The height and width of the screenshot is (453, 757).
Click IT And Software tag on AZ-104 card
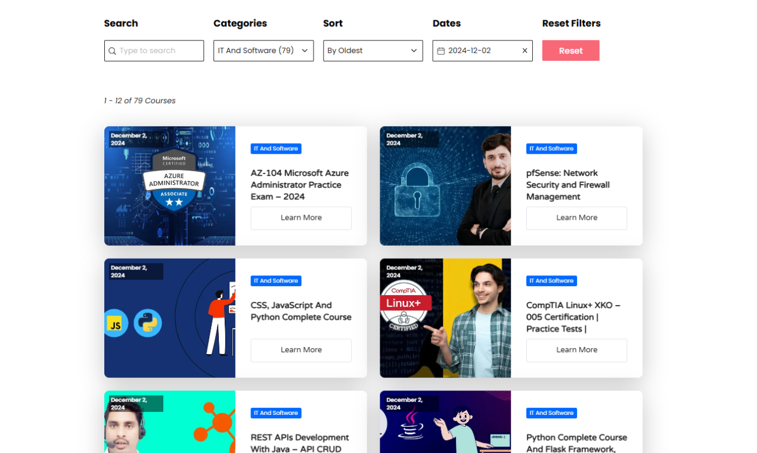276,149
